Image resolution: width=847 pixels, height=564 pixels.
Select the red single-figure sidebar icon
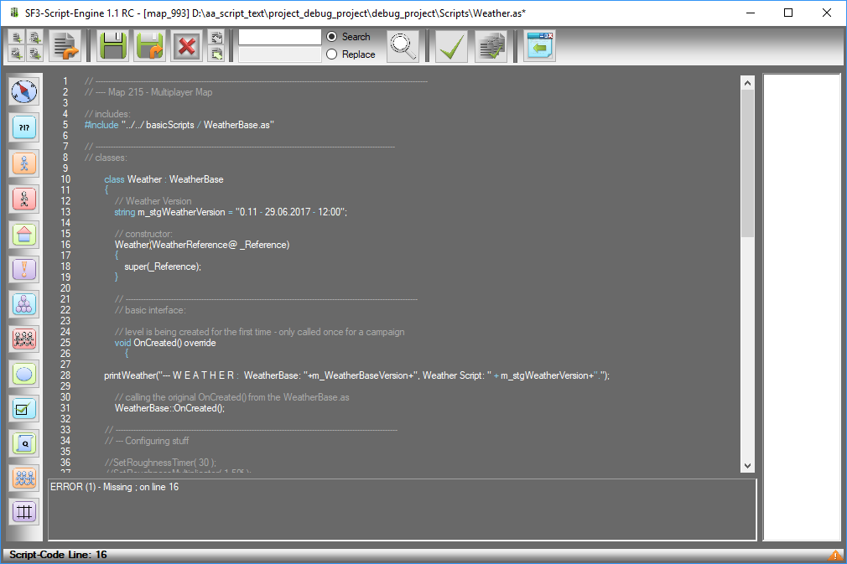pyautogui.click(x=24, y=199)
